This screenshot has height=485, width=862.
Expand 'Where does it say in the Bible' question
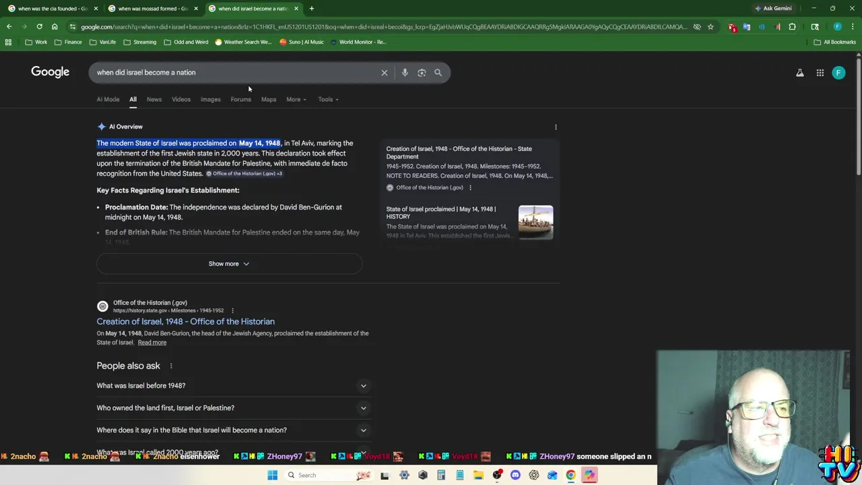pyautogui.click(x=234, y=430)
